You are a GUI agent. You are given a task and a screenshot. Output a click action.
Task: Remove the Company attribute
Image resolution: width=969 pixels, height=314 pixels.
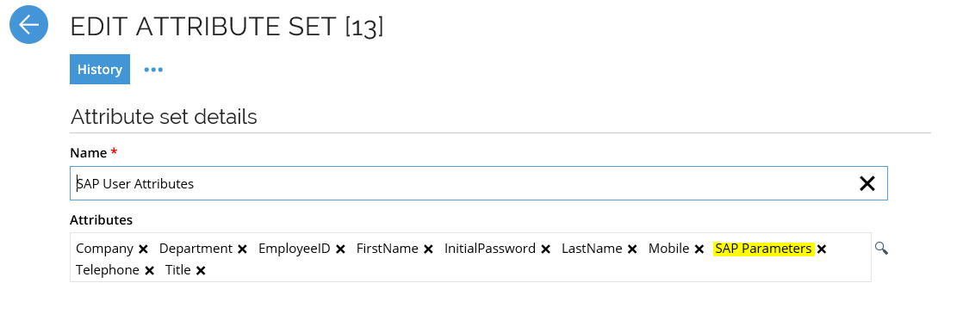click(x=143, y=249)
